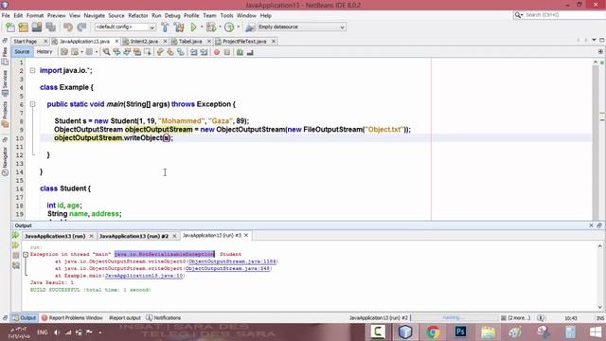Click the ObjectOutputStream.java:348 link
Screen dimensions: 606x341
pyautogui.click(x=228, y=268)
